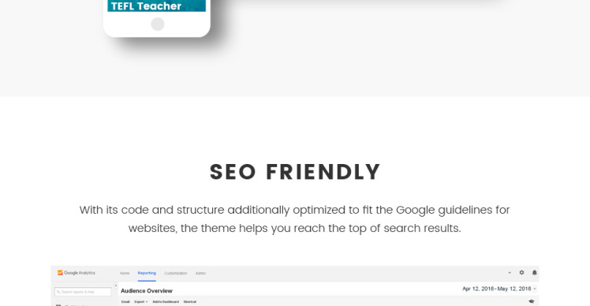Click the Shortcut button

tap(190, 302)
